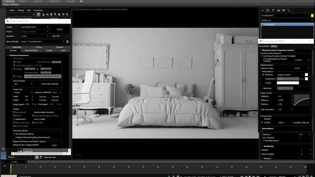Toggle Use Physical Camera Controls if Available
Screen dimensions: 315x177
coord(262,56)
